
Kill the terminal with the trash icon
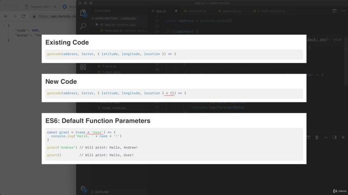click(x=317, y=137)
